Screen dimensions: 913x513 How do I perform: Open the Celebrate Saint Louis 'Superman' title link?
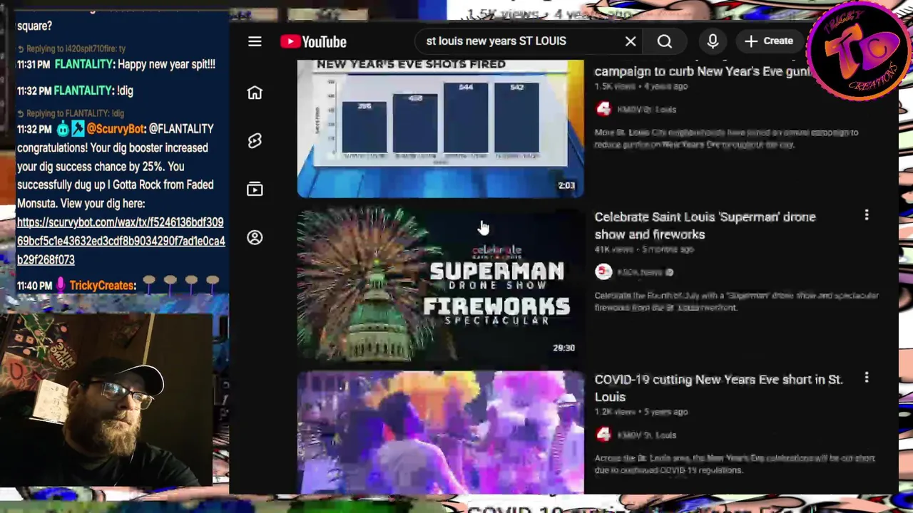click(705, 225)
